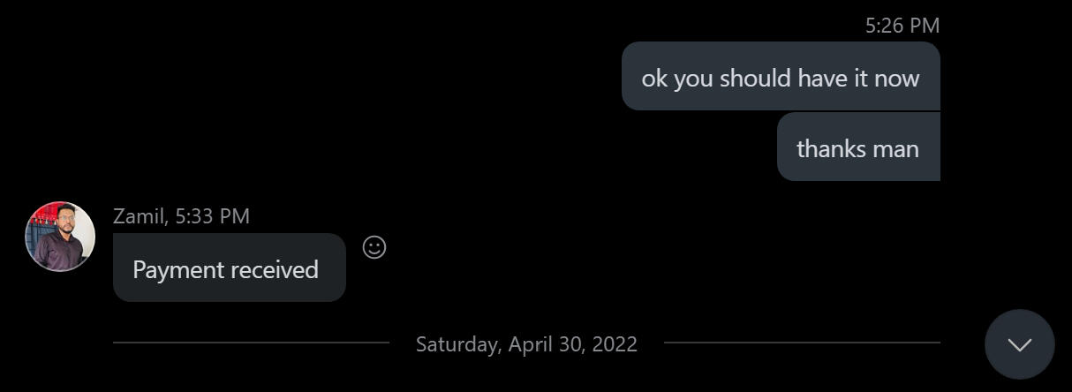The image size is (1072, 392).
Task: Jump to latest messages with chevron button
Action: (1020, 344)
